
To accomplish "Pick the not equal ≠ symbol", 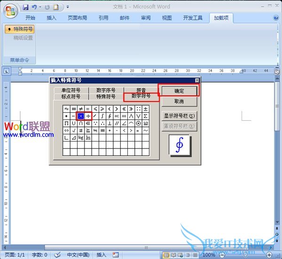I will [81, 109].
